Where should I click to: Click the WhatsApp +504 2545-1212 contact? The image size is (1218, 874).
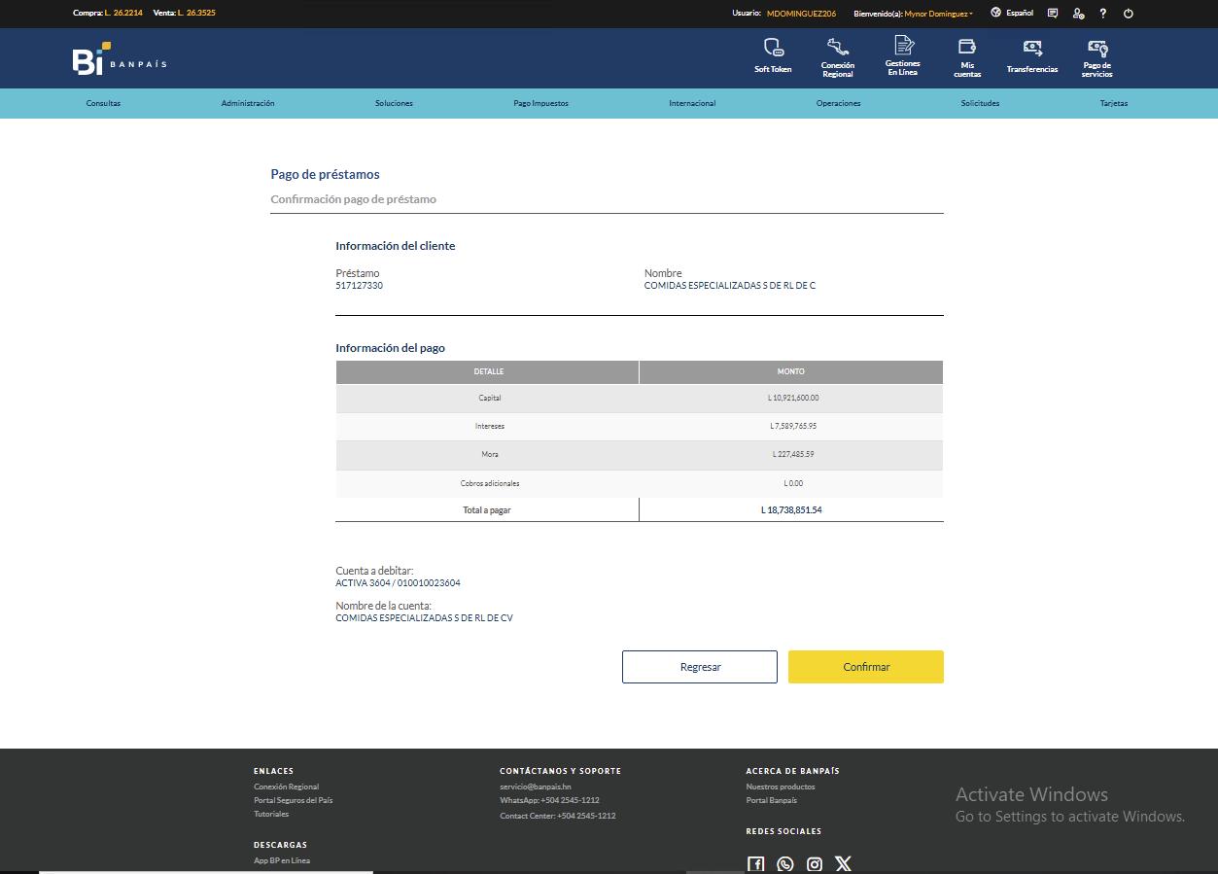coord(549,800)
